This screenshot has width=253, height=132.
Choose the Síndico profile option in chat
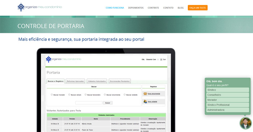[x=227, y=90]
